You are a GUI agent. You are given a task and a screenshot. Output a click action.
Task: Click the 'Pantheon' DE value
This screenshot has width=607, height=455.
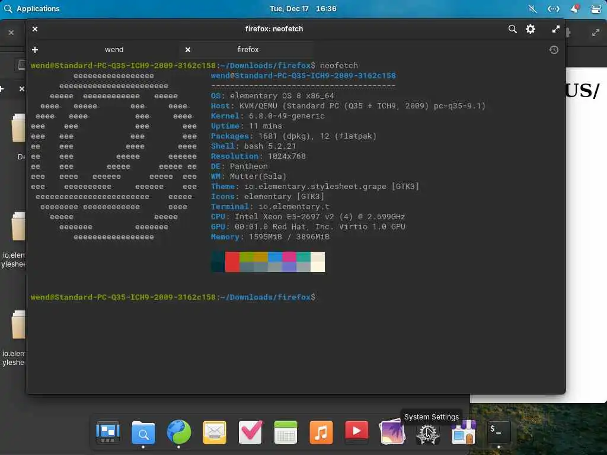point(249,166)
